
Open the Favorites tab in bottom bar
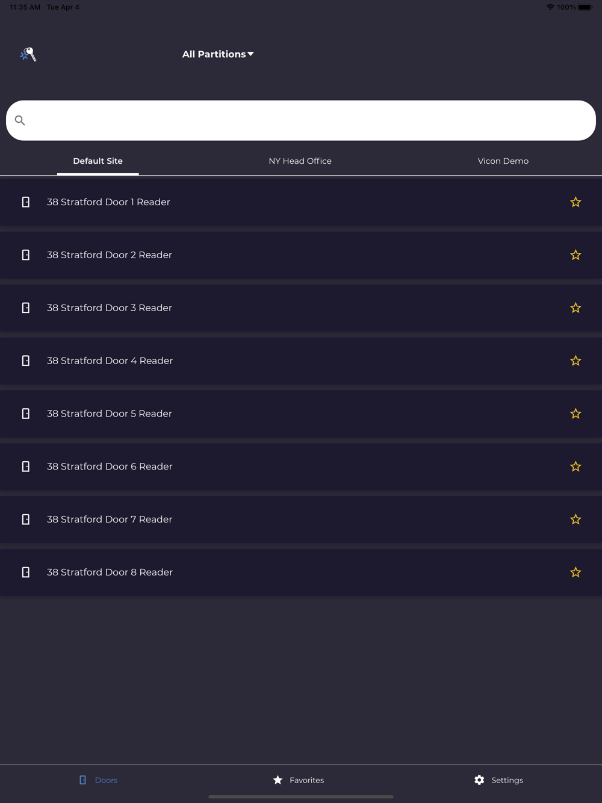pos(299,780)
